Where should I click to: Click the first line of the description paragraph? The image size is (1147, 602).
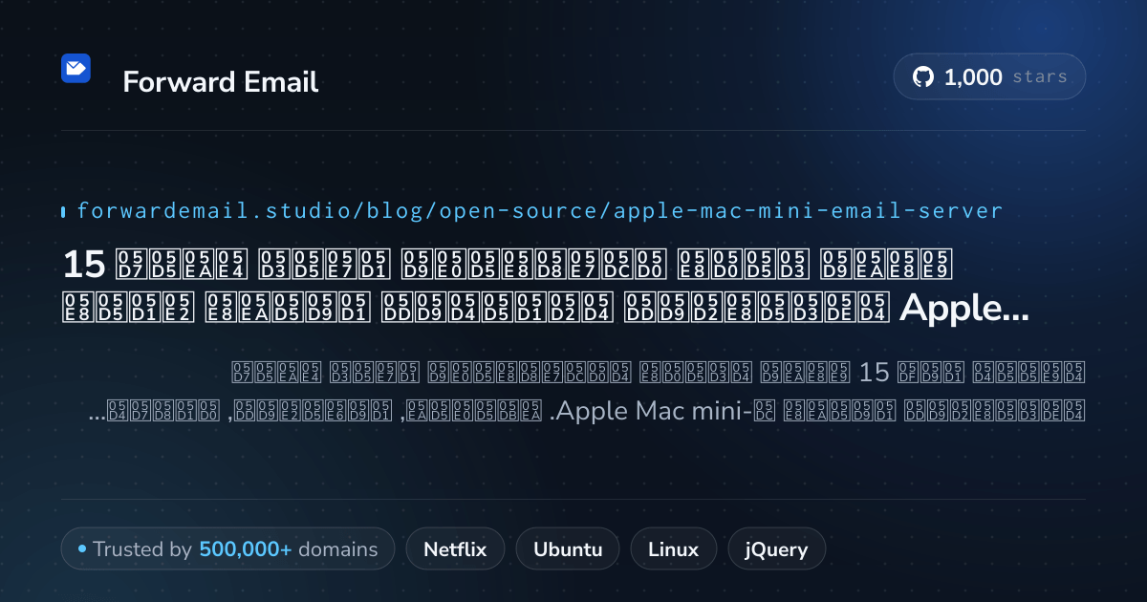click(659, 372)
